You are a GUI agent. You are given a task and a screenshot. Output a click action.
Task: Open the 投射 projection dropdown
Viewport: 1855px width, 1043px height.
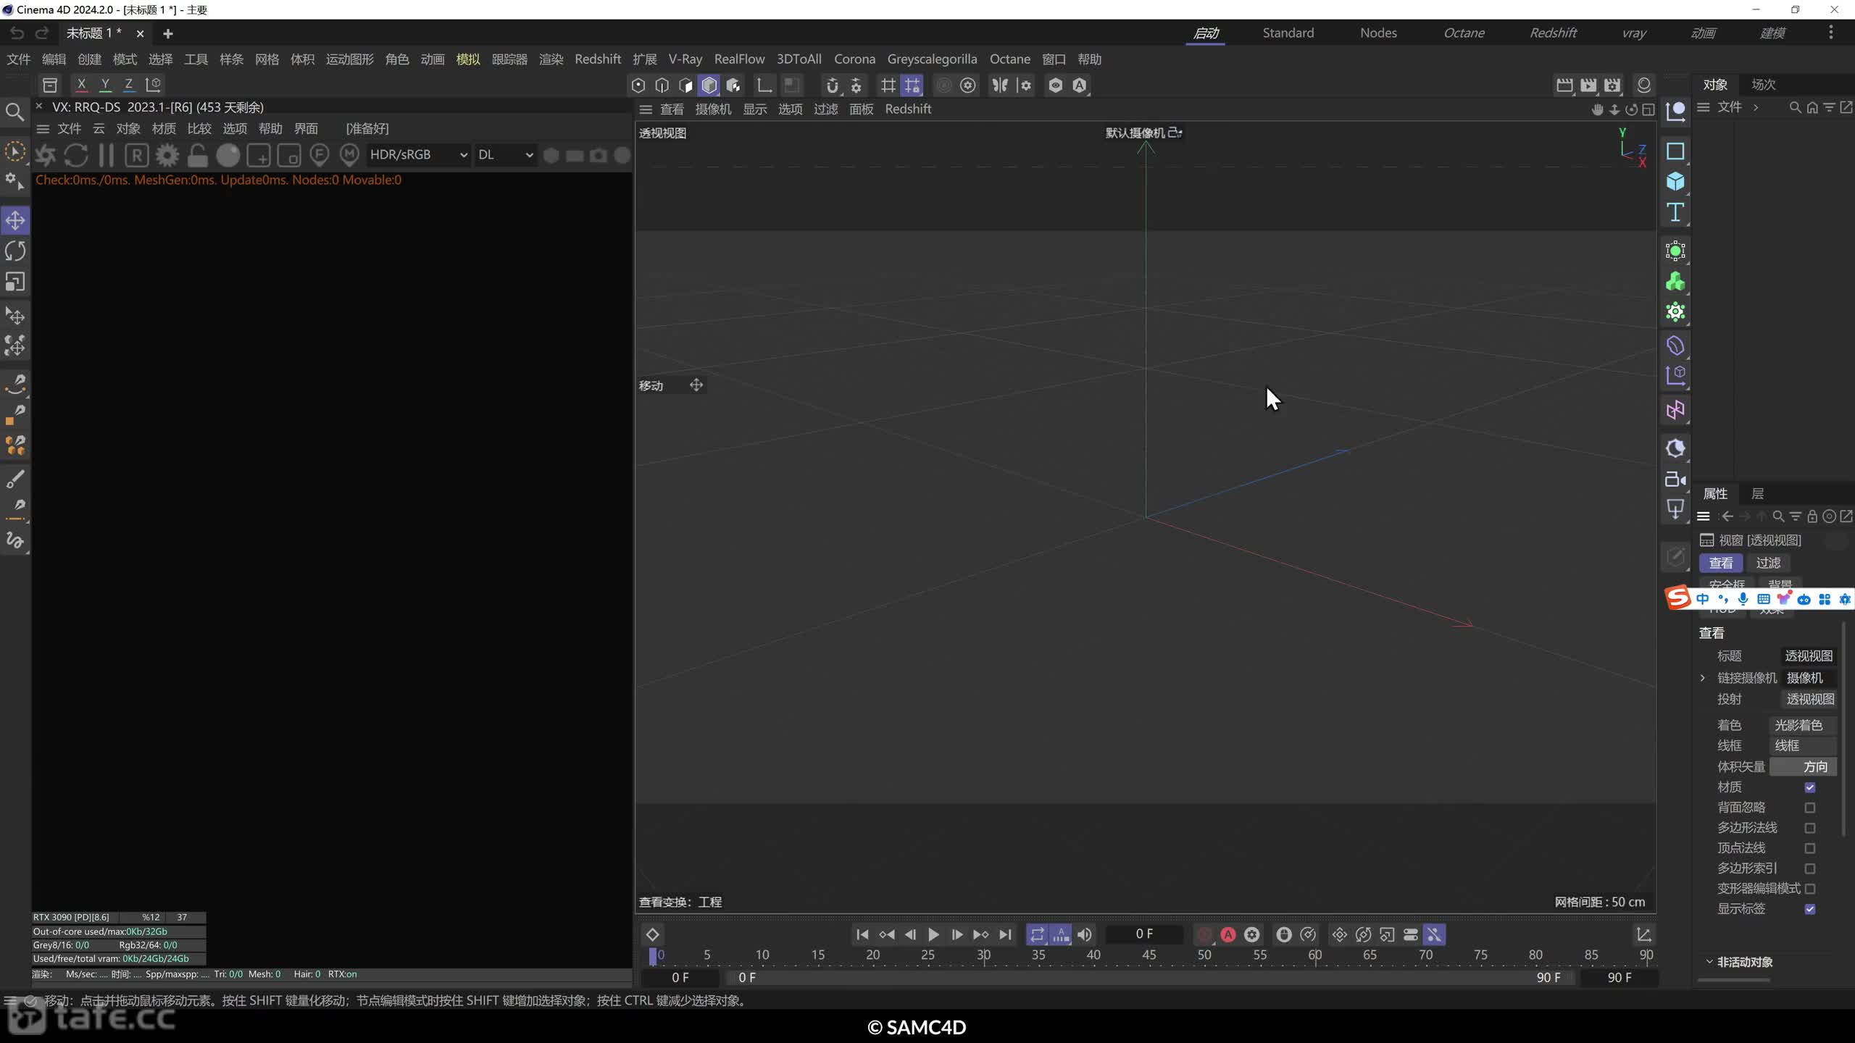tap(1809, 699)
